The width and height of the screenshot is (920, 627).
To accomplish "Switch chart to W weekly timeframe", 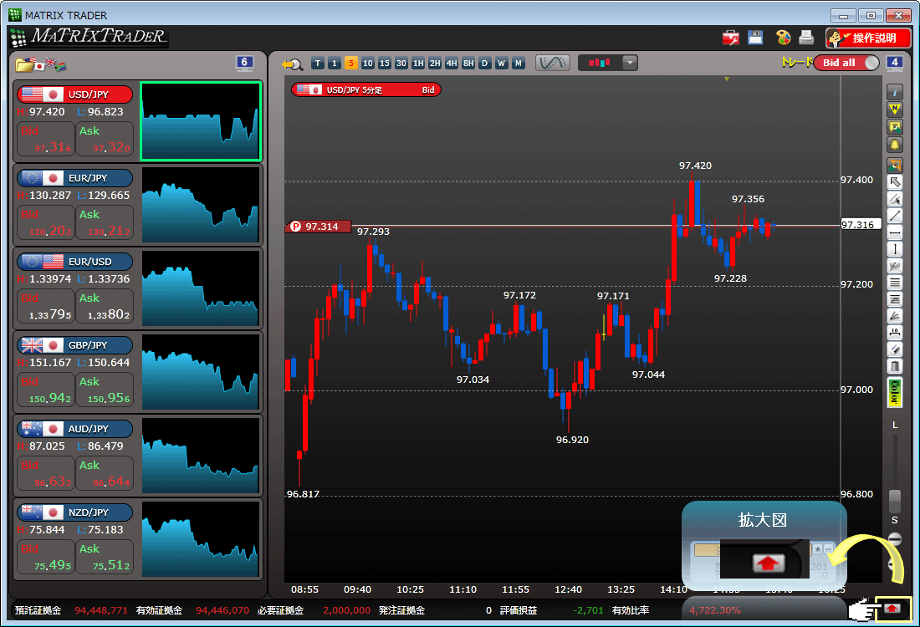I will (501, 64).
